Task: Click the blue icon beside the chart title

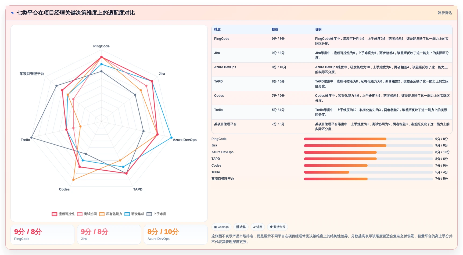Action: pos(13,13)
